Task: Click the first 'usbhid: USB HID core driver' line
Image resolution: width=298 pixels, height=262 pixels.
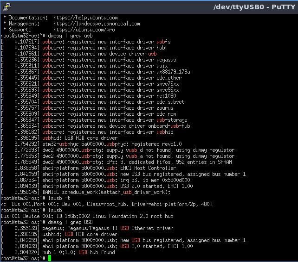Action: click(59, 138)
